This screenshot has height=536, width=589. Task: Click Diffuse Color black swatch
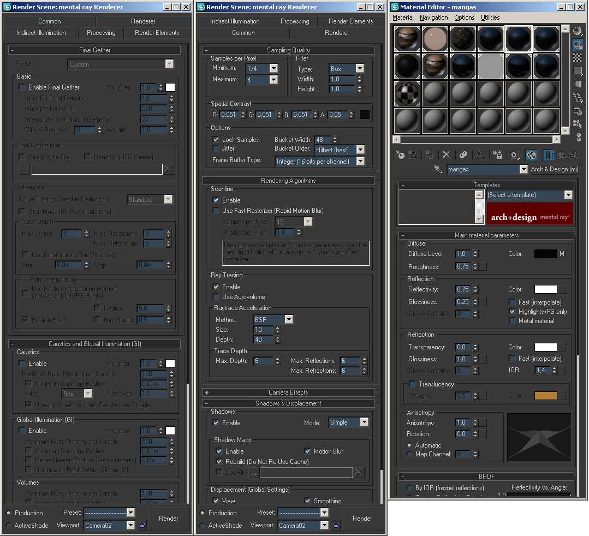coord(545,254)
